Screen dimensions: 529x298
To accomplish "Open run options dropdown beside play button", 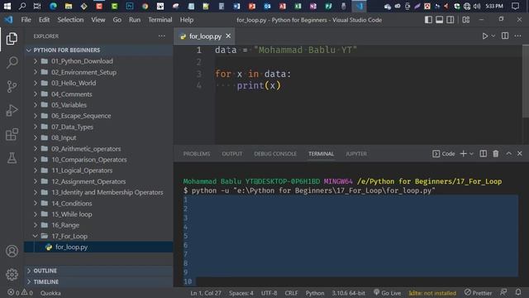I will tap(493, 36).
